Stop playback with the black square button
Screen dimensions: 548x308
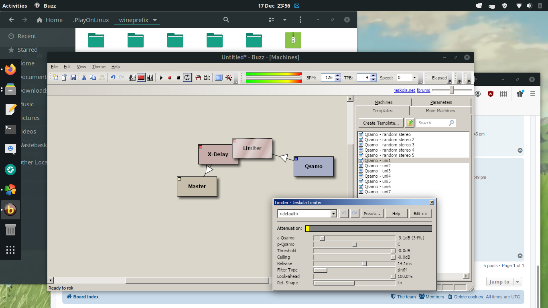(x=179, y=78)
